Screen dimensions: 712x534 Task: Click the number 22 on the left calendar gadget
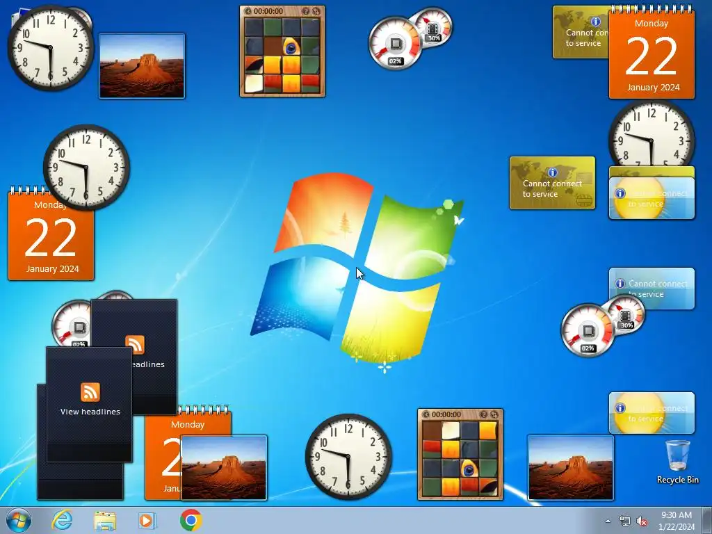coord(50,238)
